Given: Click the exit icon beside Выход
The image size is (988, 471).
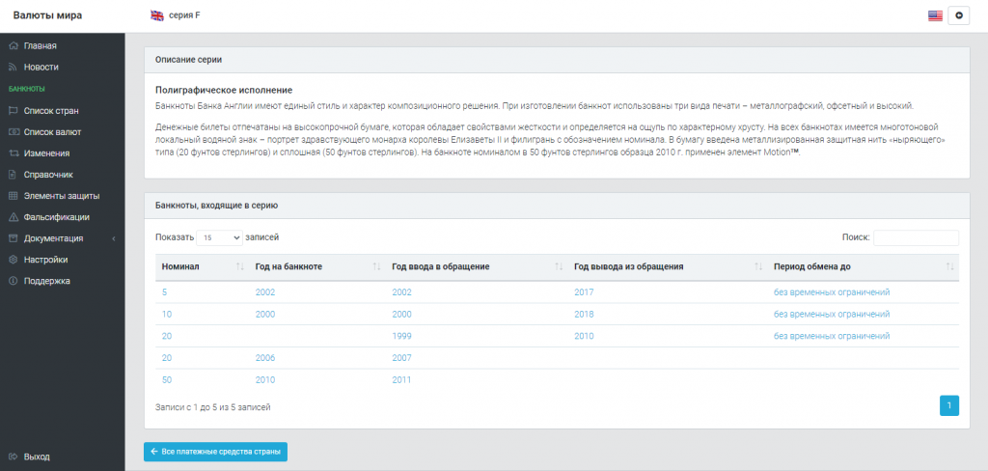Looking at the screenshot, I should (x=13, y=457).
